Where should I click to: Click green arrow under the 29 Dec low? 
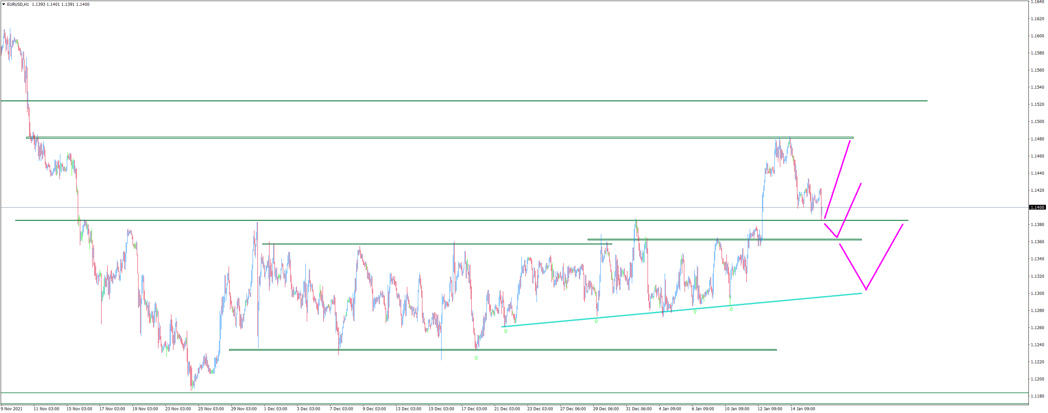pyautogui.click(x=596, y=321)
